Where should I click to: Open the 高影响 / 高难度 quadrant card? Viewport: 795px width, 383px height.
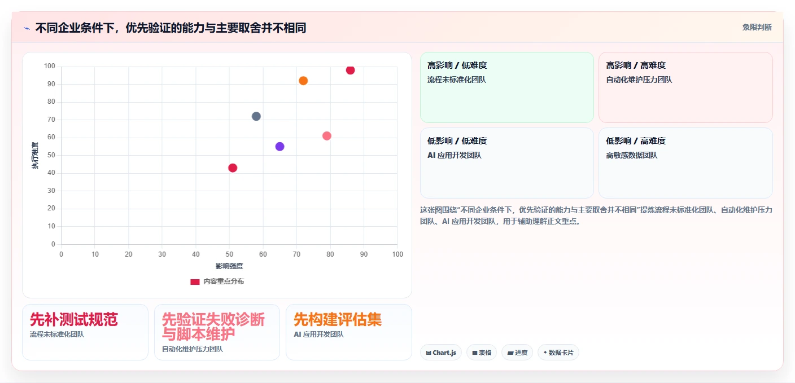(685, 87)
